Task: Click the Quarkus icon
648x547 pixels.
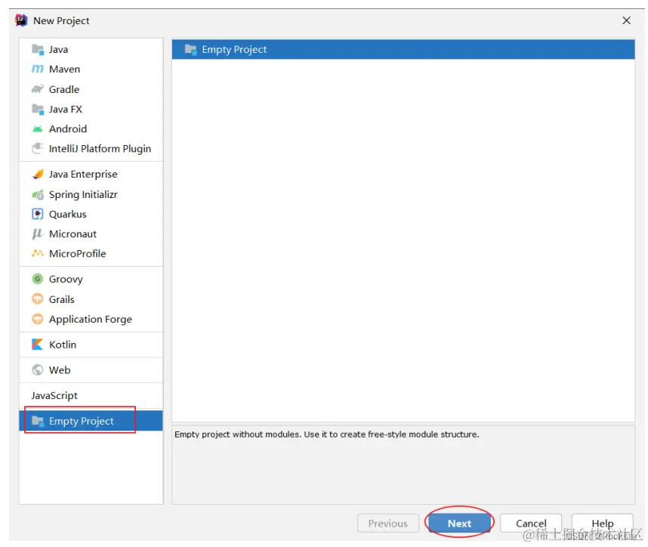Action: 38,214
